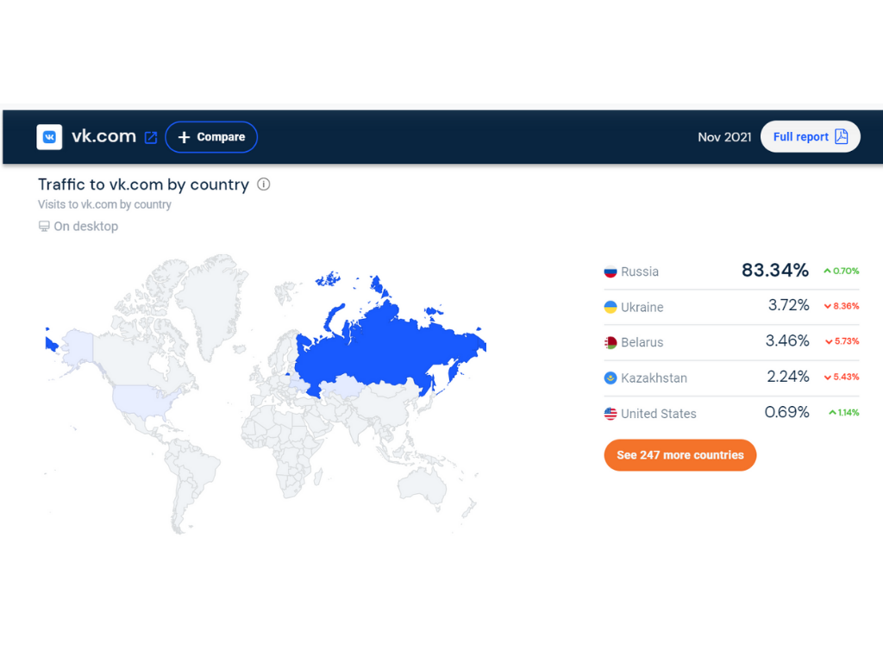This screenshot has width=883, height=662.
Task: Click United States' 1.14% increase indicator
Action: [x=843, y=413]
